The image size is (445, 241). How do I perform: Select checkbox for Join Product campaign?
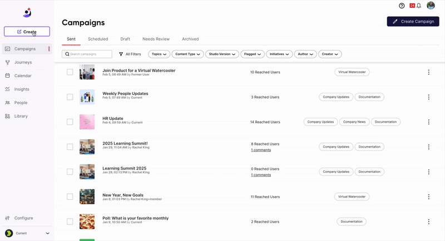70,72
